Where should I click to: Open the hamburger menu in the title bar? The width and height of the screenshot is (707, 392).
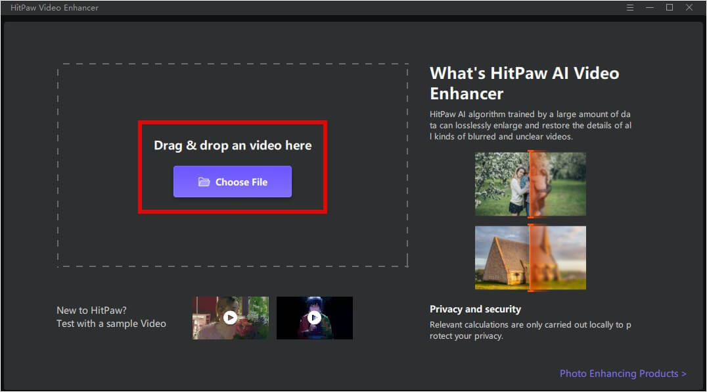pyautogui.click(x=630, y=8)
